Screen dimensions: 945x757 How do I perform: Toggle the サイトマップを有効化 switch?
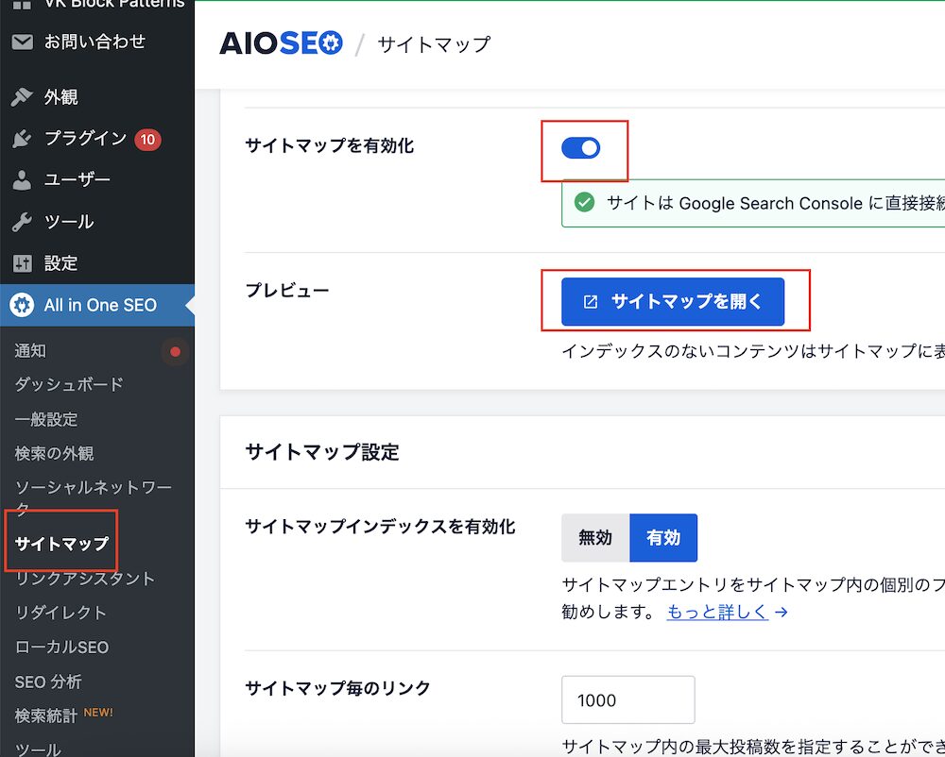[580, 148]
